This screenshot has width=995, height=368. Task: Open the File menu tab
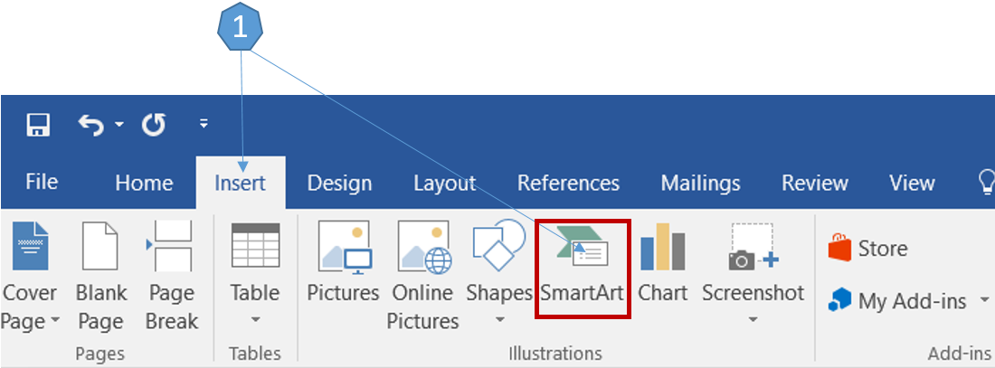(x=42, y=183)
